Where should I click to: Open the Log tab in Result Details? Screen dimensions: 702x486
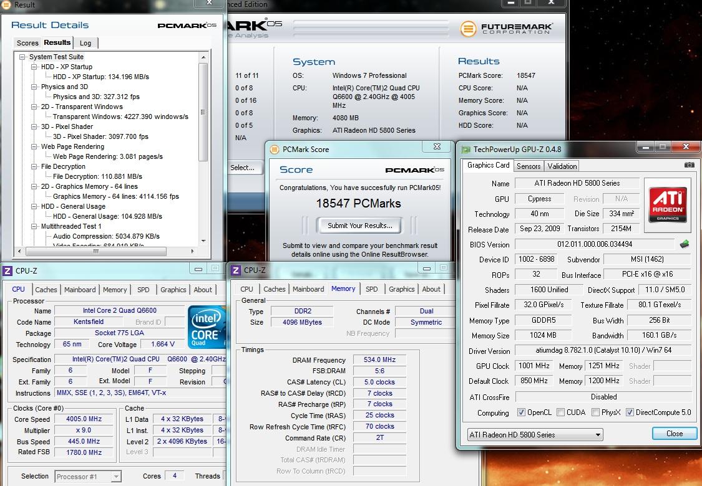[x=85, y=43]
